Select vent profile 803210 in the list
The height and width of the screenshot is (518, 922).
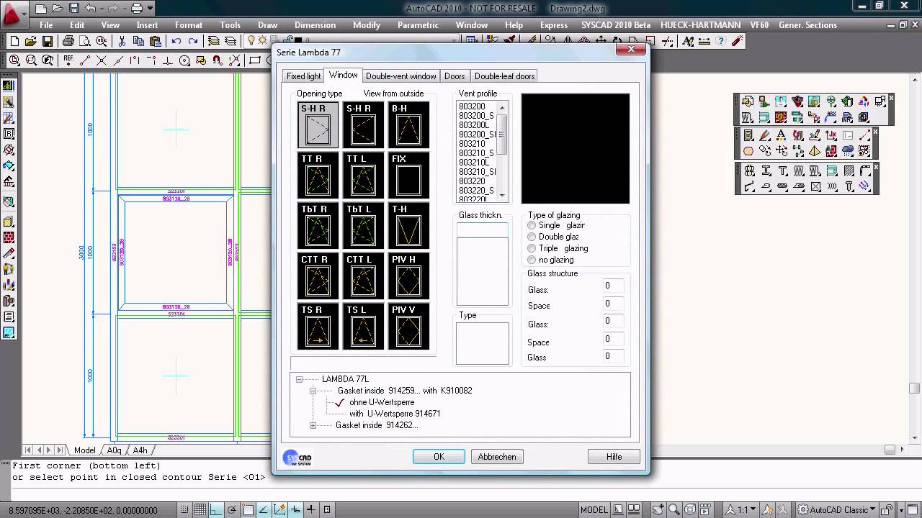[472, 144]
